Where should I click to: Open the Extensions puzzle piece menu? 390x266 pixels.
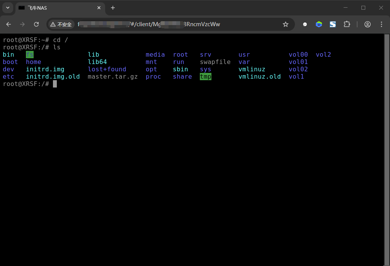click(x=347, y=24)
